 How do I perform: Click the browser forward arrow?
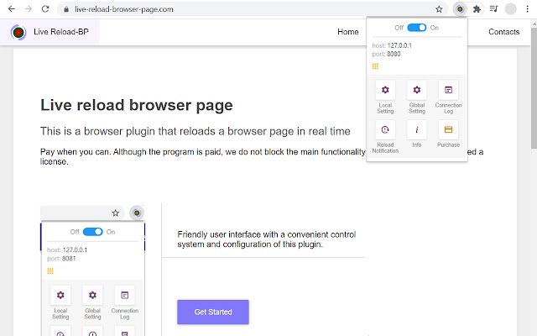[x=29, y=9]
